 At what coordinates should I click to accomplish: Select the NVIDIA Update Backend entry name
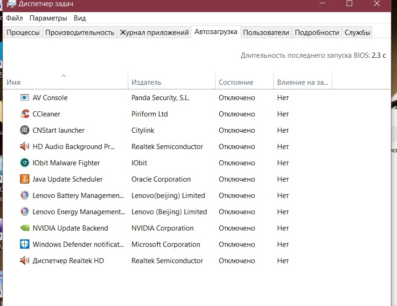70,228
